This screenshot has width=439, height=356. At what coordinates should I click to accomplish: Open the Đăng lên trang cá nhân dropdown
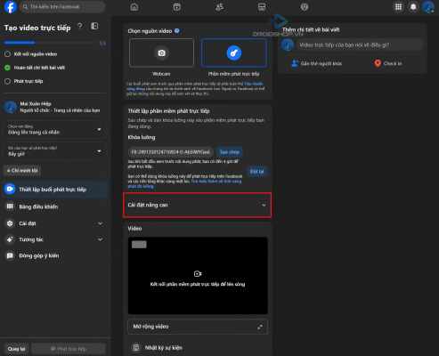point(55,130)
